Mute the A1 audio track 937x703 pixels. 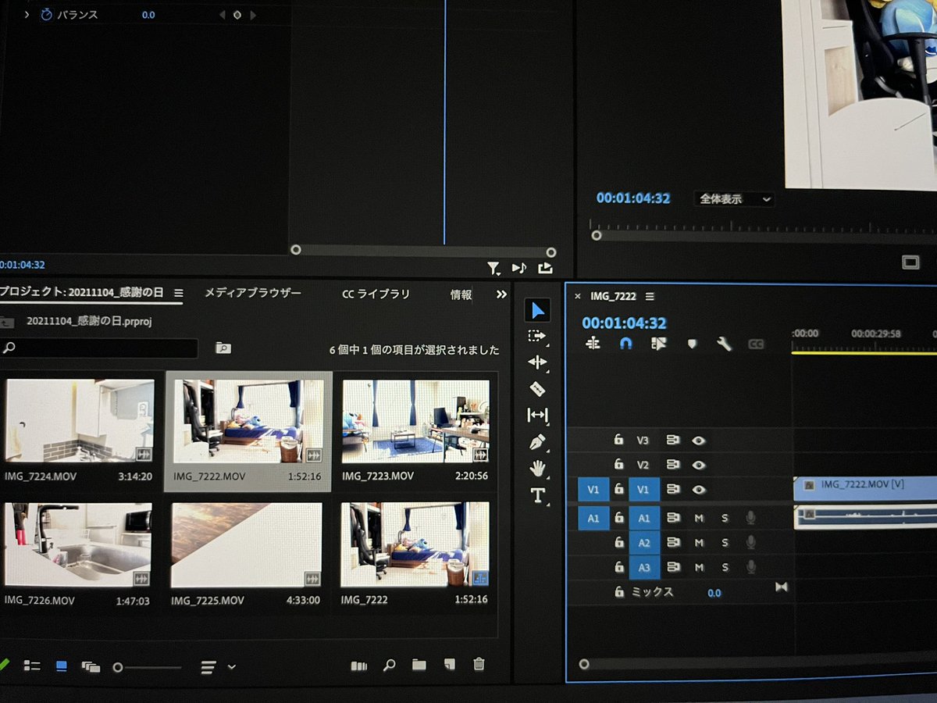[x=699, y=517]
